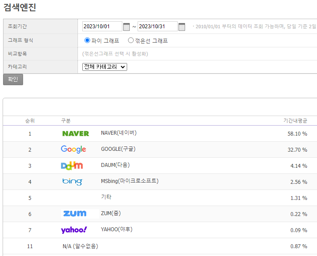Click the N/A (알수없음) row label
The width and height of the screenshot is (317, 256).
[80, 246]
